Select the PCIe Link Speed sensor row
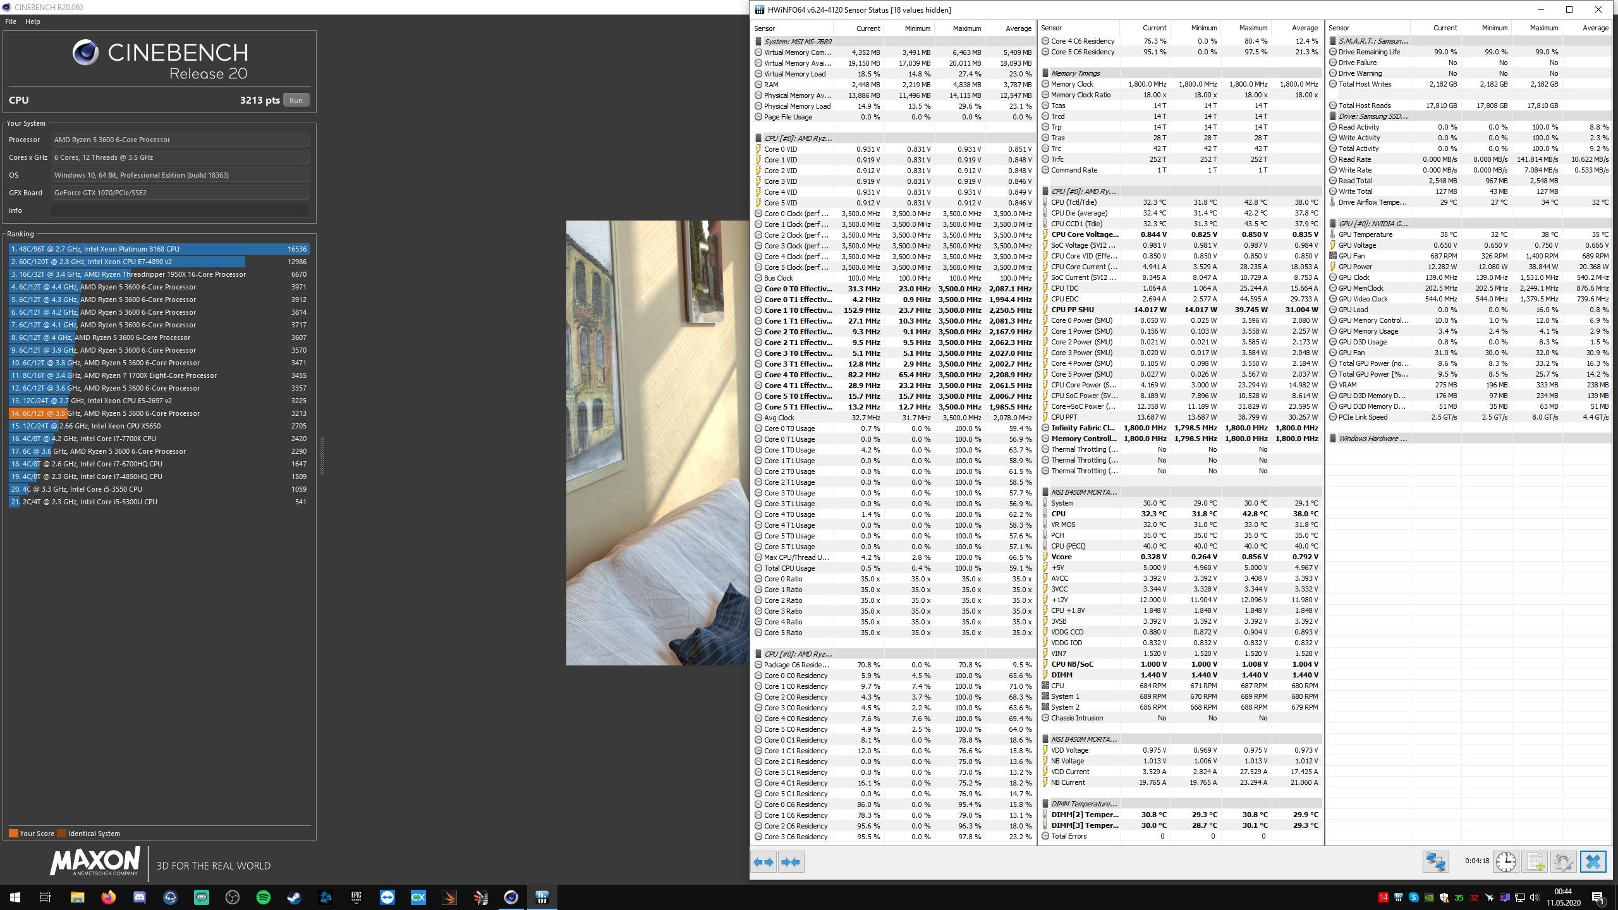Viewport: 1618px width, 910px height. pyautogui.click(x=1468, y=417)
